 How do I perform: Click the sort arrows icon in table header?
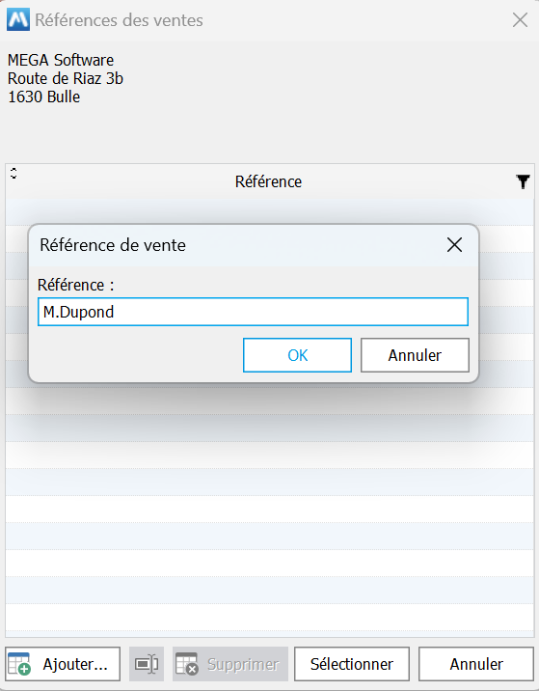[13, 173]
